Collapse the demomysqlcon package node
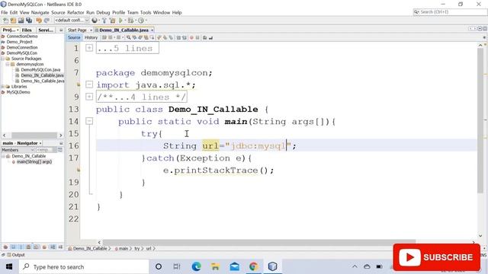488x274 pixels. point(8,64)
